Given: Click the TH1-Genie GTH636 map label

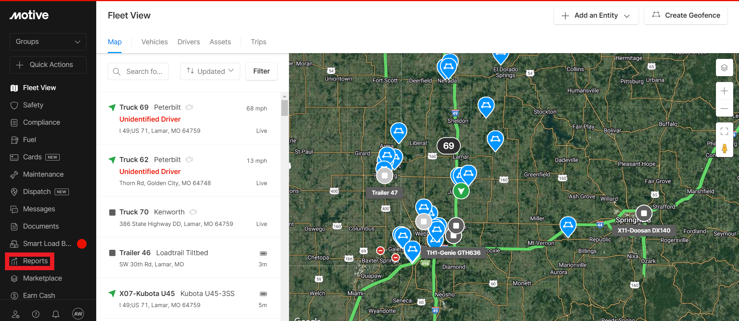Looking at the screenshot, I should pyautogui.click(x=453, y=253).
